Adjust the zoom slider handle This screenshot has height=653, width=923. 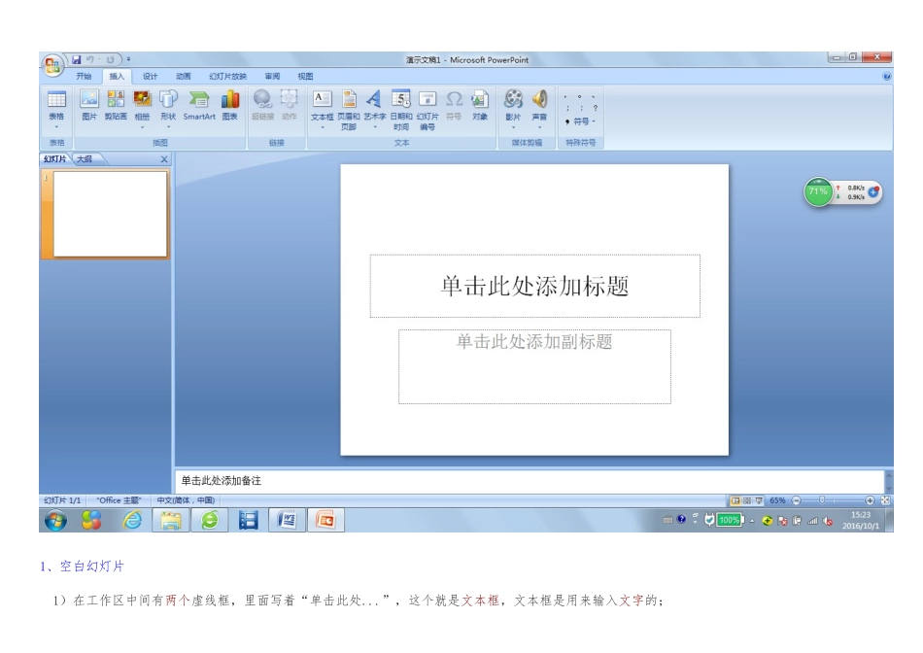[822, 499]
